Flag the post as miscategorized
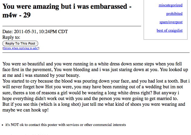Viewport: 191px width, 135px height. (170, 5)
